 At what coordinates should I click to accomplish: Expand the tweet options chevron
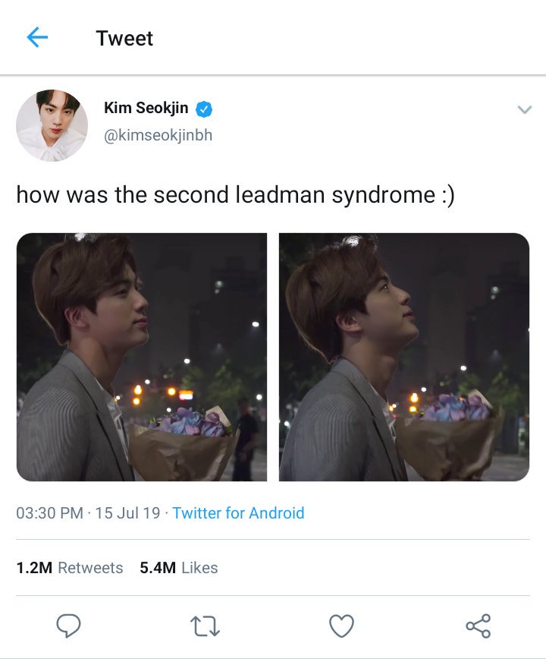pos(525,110)
